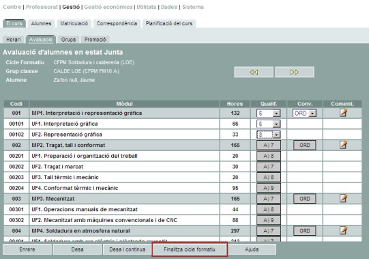The width and height of the screenshot is (369, 259).
Task: Click hours value 297
Action: point(235,231)
